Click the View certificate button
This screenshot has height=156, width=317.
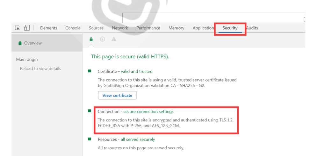(117, 95)
